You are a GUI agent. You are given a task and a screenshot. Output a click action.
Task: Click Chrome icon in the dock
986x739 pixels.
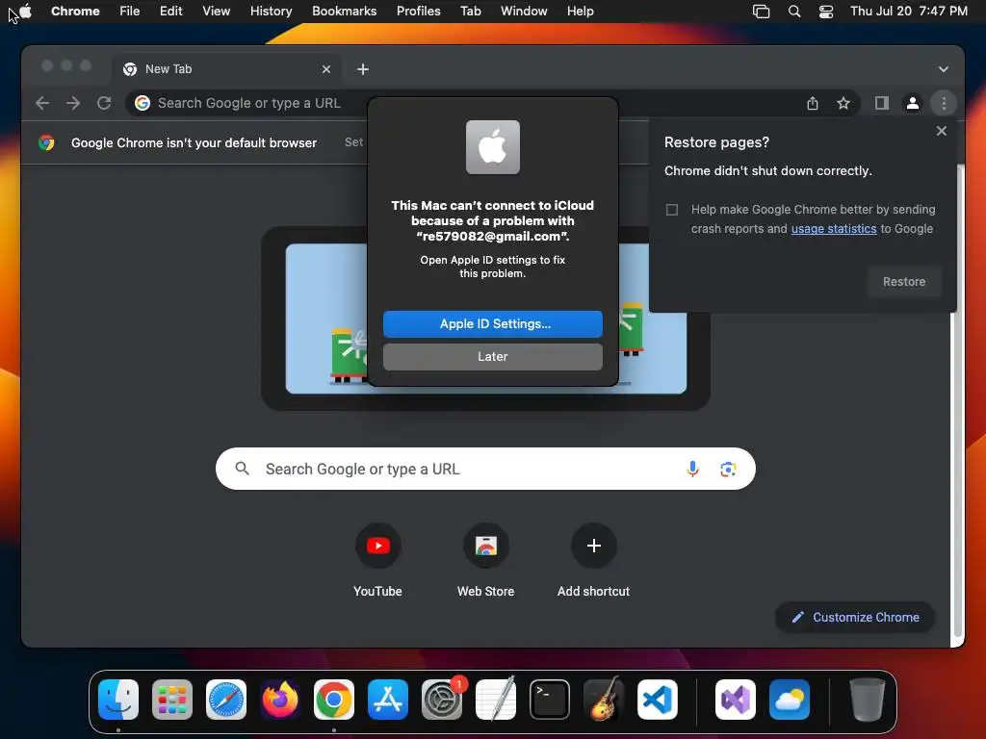pos(334,699)
